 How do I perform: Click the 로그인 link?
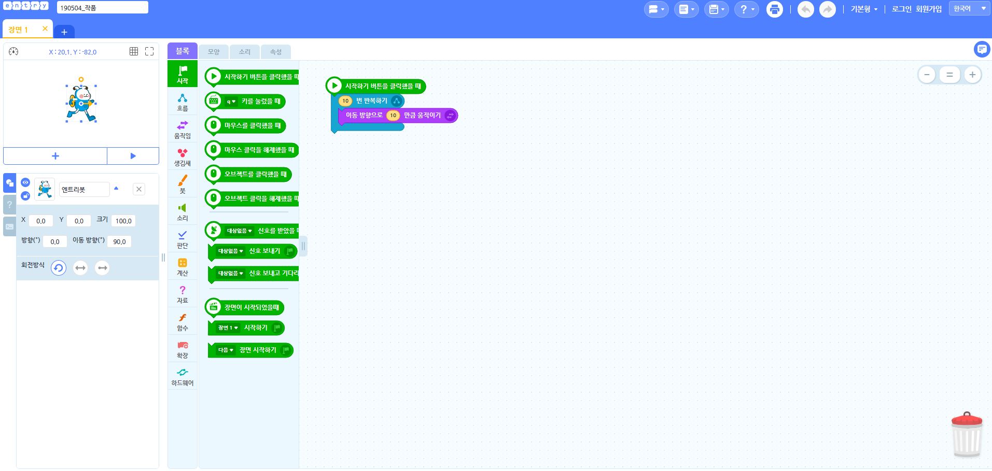click(901, 9)
